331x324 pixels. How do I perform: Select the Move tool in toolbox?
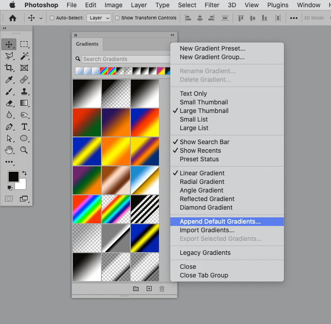[9, 44]
